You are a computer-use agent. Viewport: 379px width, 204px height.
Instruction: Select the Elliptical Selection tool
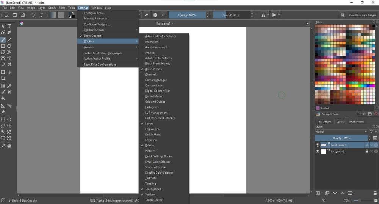coord(9,119)
